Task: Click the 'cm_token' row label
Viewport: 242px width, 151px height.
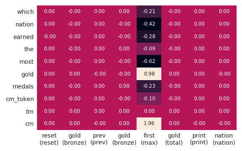Action: coord(20,99)
